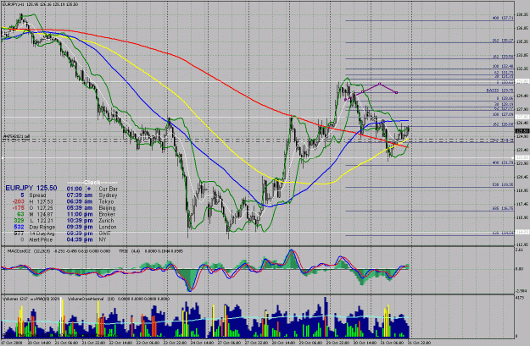Click the purple line's peak anchor point
This screenshot has height=346, width=530.
380,84
